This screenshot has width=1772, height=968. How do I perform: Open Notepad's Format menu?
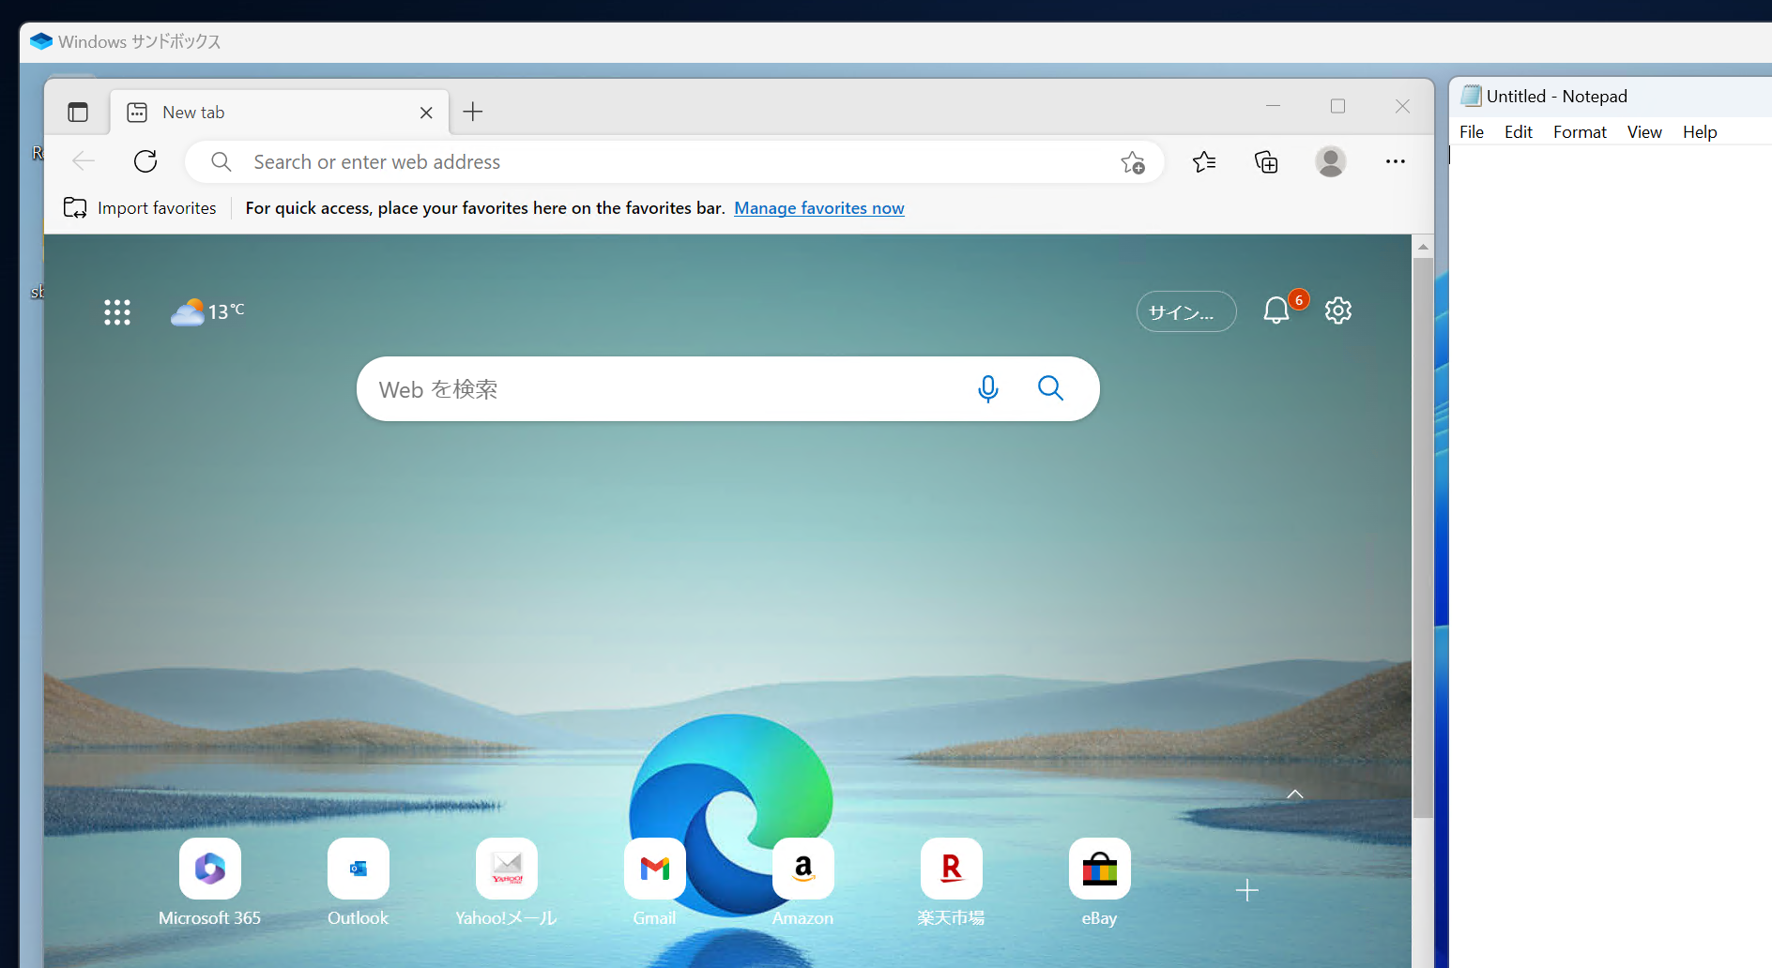1579,131
